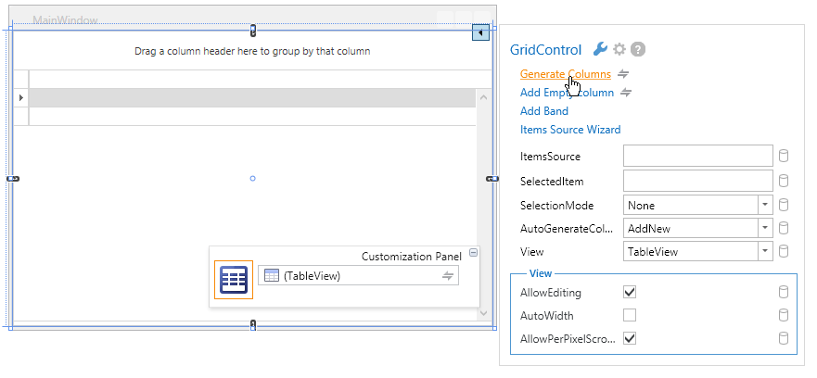Open the help question mark icon
The height and width of the screenshot is (378, 817).
click(x=638, y=49)
